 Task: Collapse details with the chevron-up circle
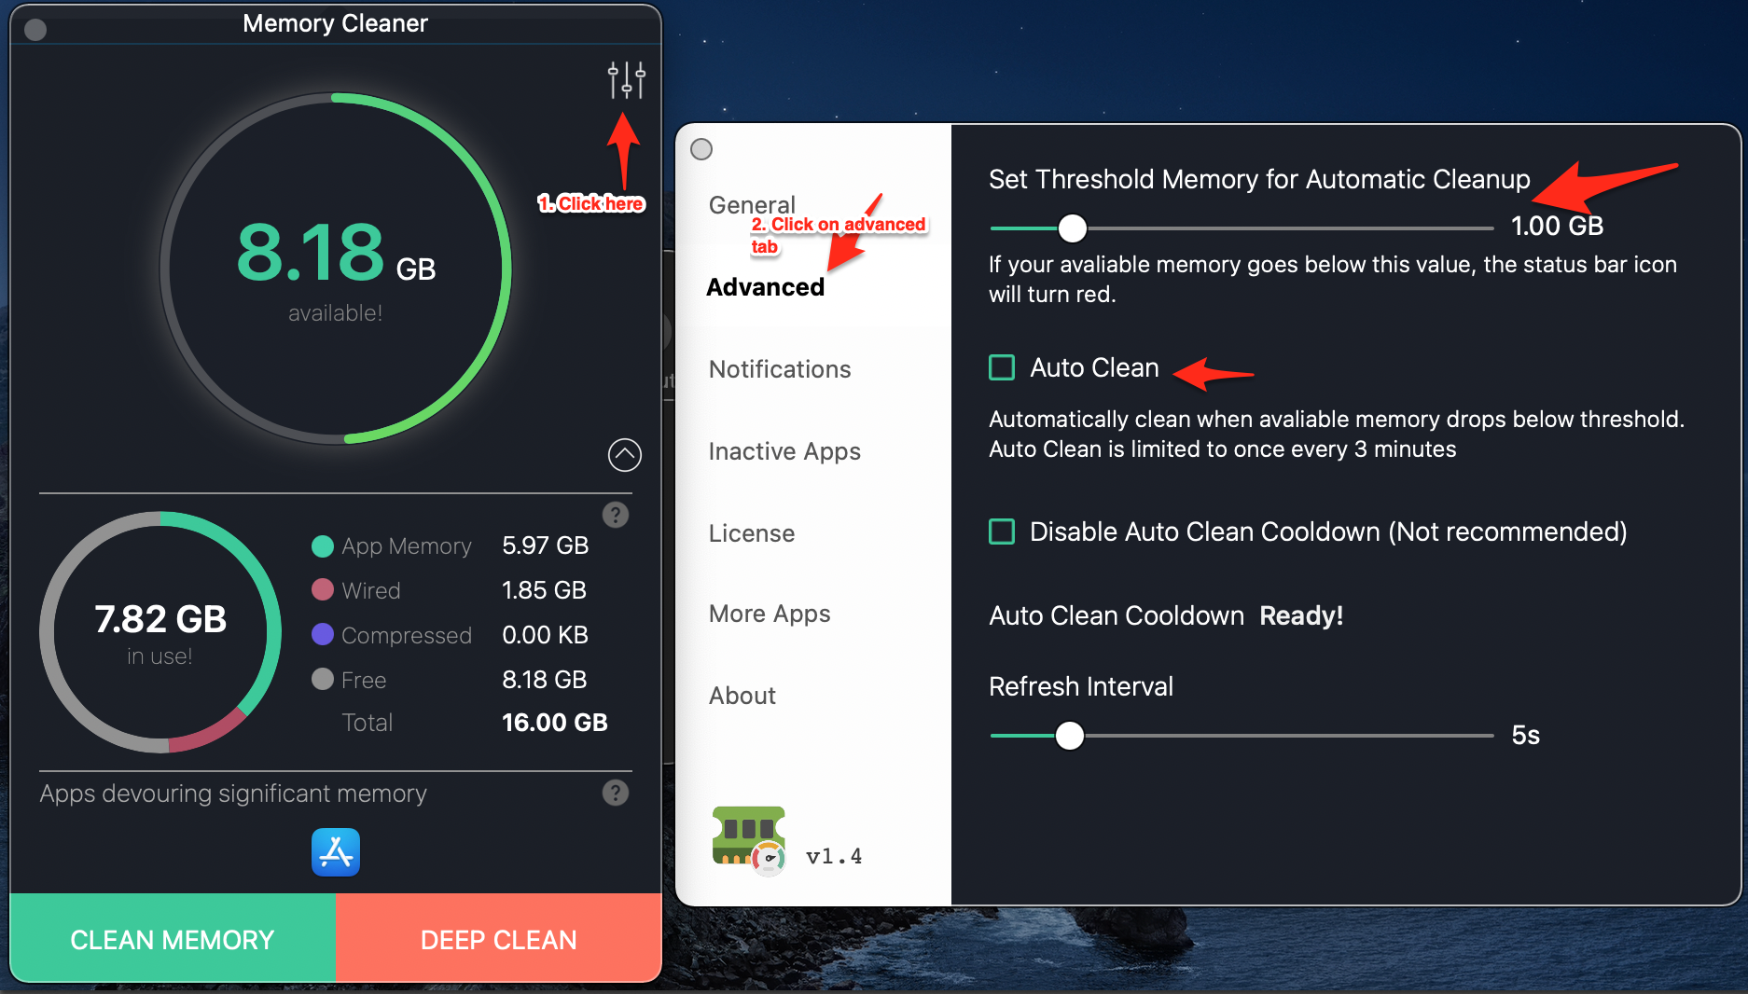click(x=625, y=455)
